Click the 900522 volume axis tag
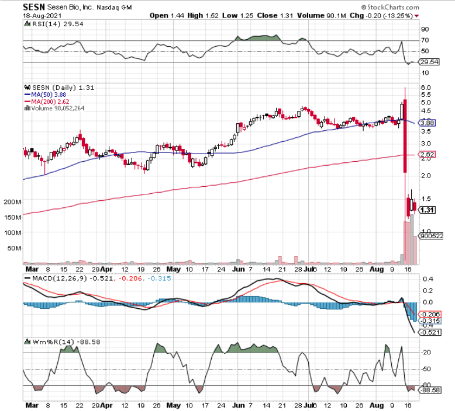 pyautogui.click(x=431, y=236)
